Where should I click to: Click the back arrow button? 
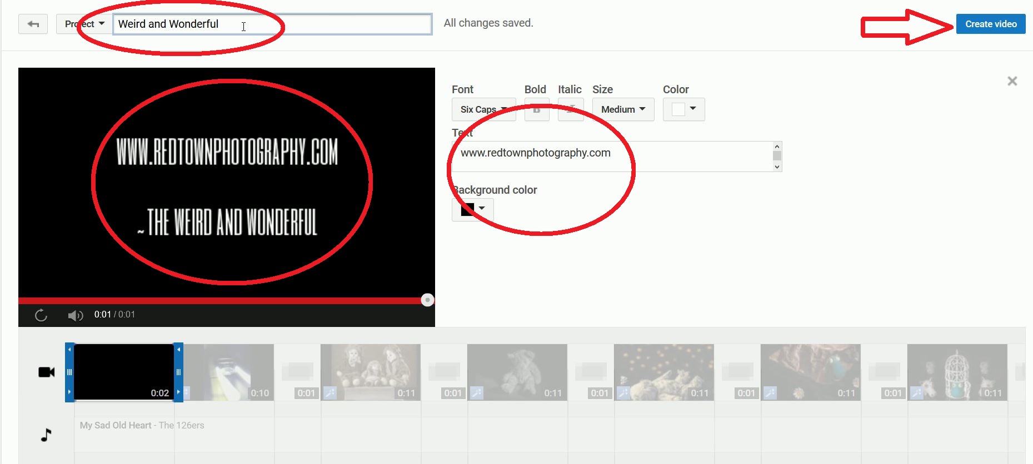33,24
